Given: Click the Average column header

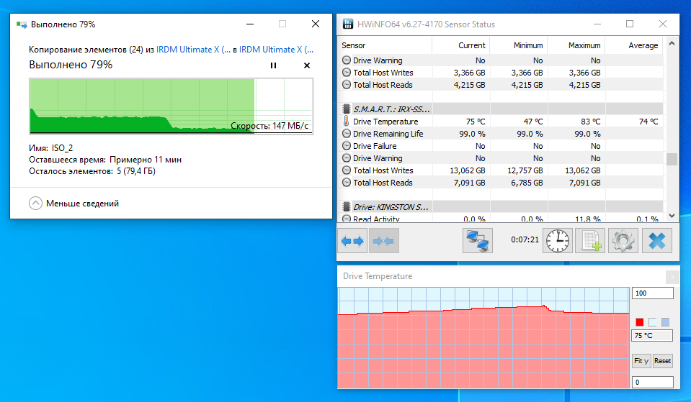Looking at the screenshot, I should (x=634, y=45).
